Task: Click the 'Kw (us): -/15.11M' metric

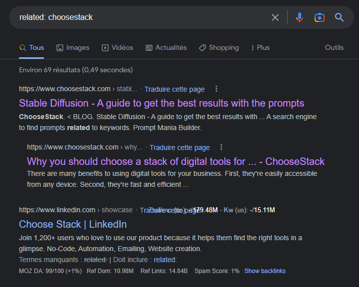Action: pyautogui.click(x=249, y=210)
